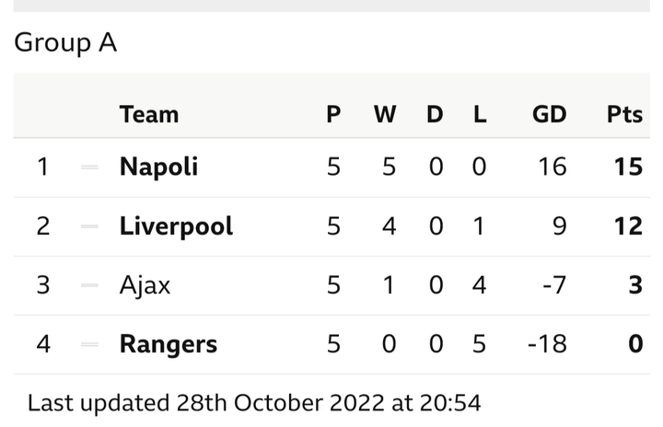
Task: Click Rangers' no-movement dash icon
Action: tap(89, 344)
